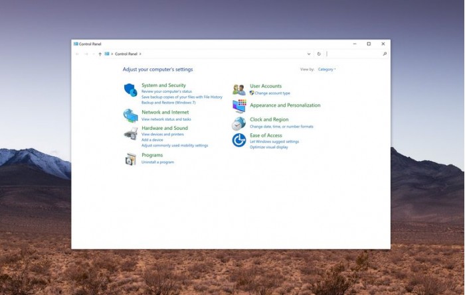Click Adjust commonly used mobility settings
Screen dimensions: 465x295
tap(175, 146)
